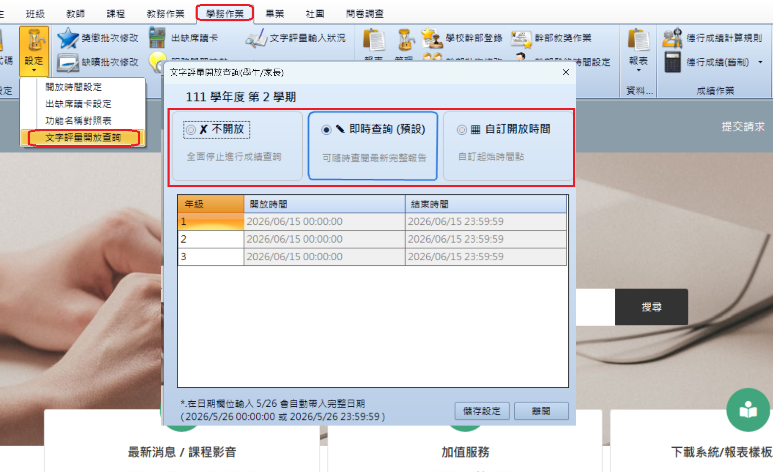Click the X icon beside 不開放
Screen dimensions: 773x472
[204, 130]
